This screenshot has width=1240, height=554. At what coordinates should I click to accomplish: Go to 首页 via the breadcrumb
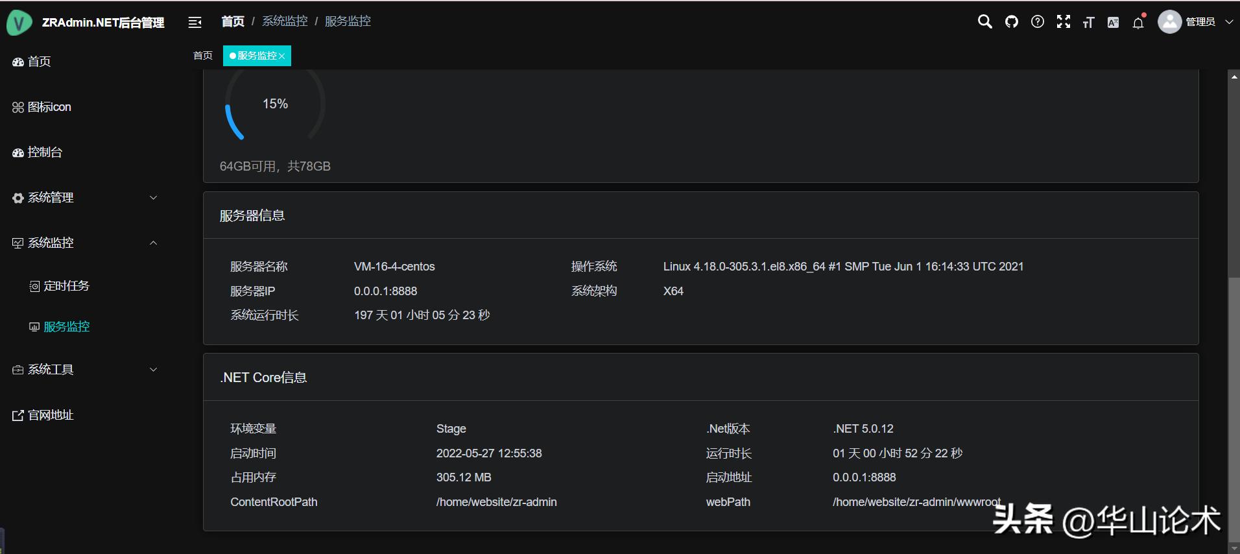(233, 21)
